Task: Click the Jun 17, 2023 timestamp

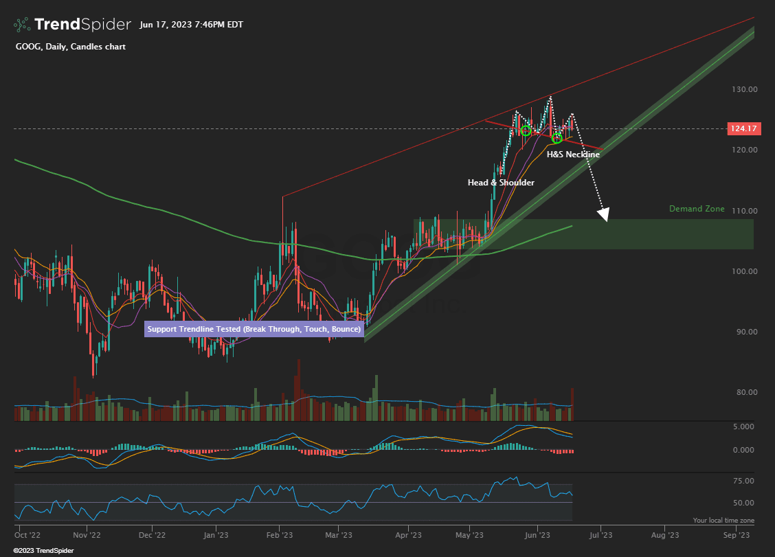Action: click(x=190, y=25)
